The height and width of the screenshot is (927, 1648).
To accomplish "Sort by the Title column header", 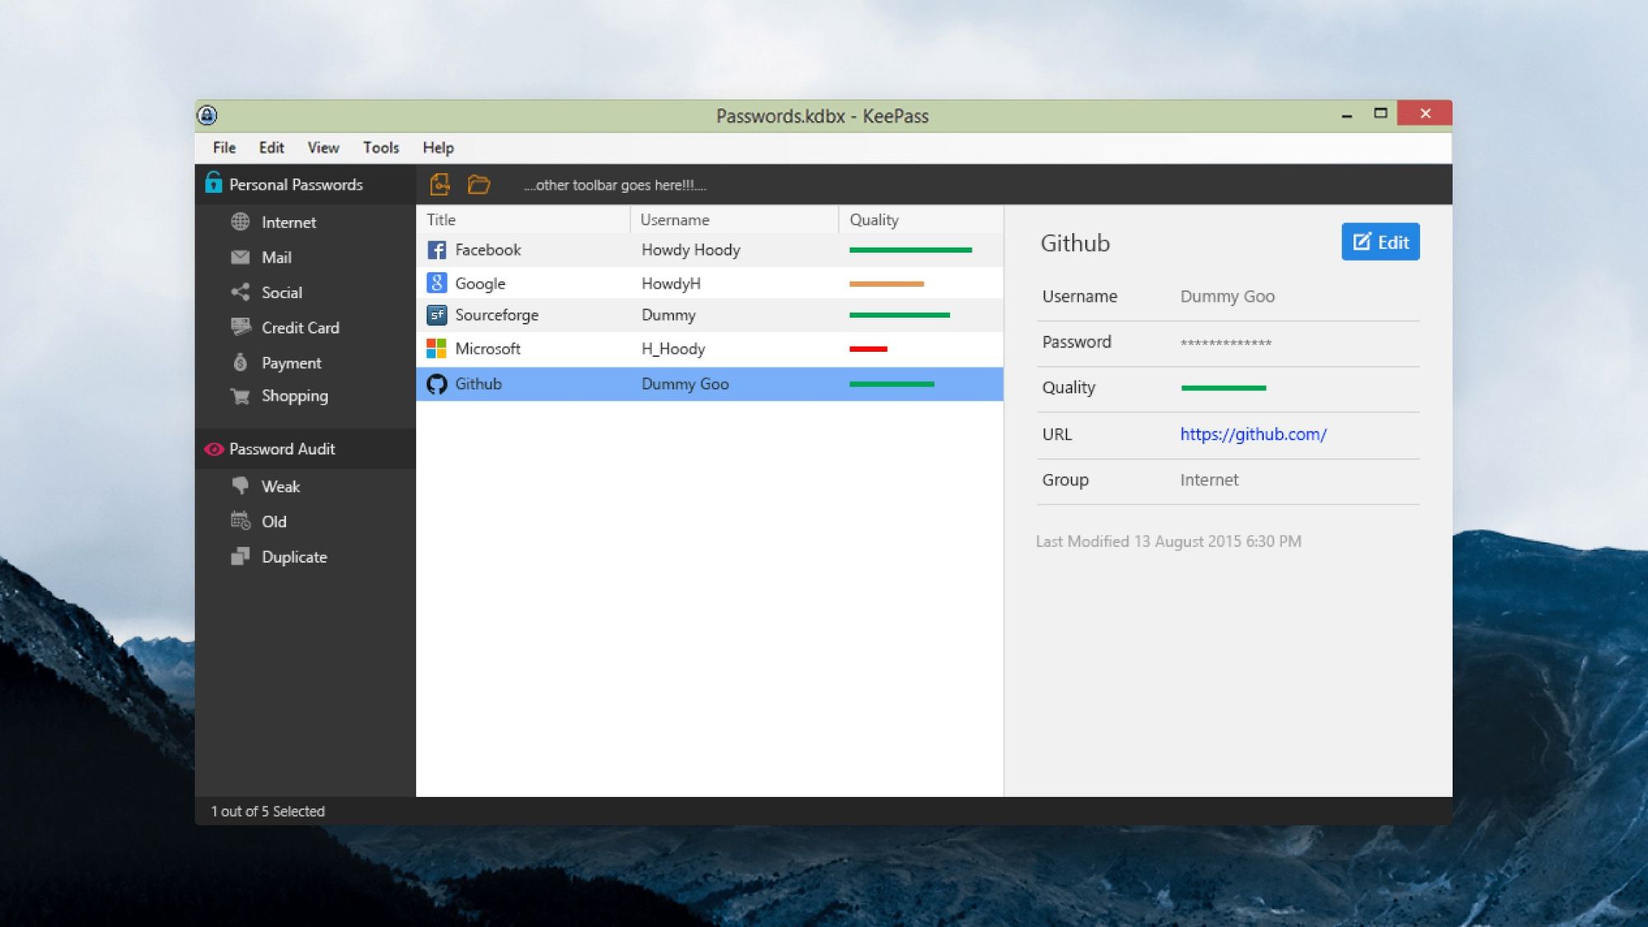I will point(523,220).
